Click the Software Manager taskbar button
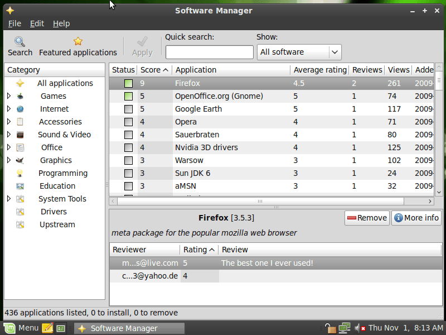446x335 pixels. click(129, 328)
